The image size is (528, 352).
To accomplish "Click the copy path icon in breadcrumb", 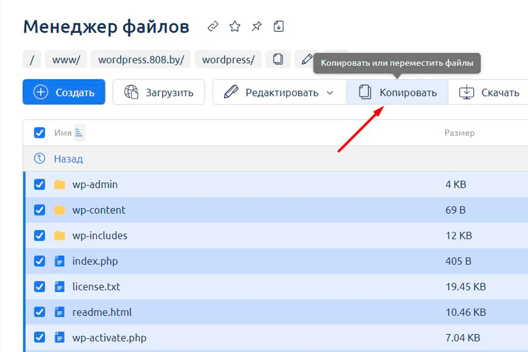I will pos(278,59).
